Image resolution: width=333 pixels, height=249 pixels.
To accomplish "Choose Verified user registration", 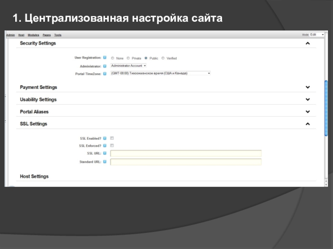I will 163,58.
